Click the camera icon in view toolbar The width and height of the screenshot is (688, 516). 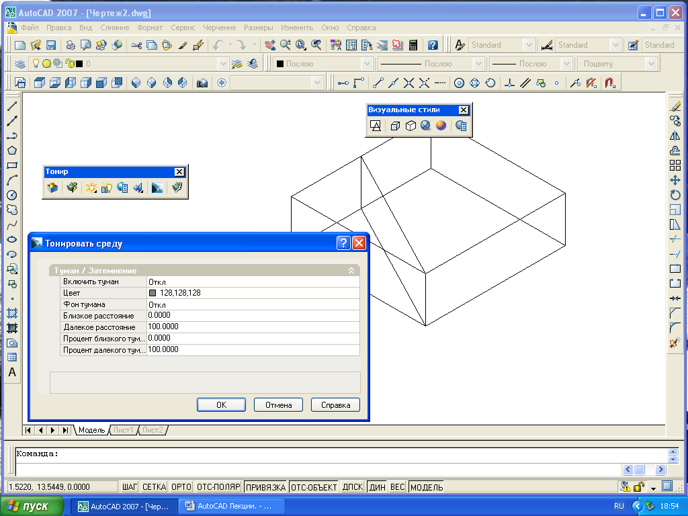pyautogui.click(x=202, y=83)
